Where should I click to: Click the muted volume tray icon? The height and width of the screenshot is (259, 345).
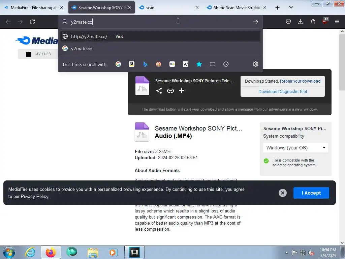point(311,253)
